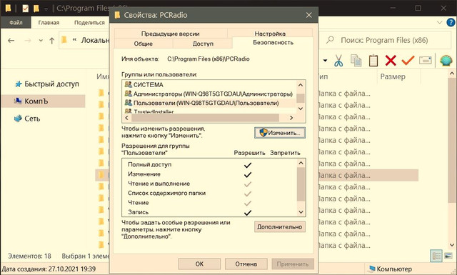457x275 pixels.
Task: Click the rename icon in Explorer toolbar
Action: (426, 61)
